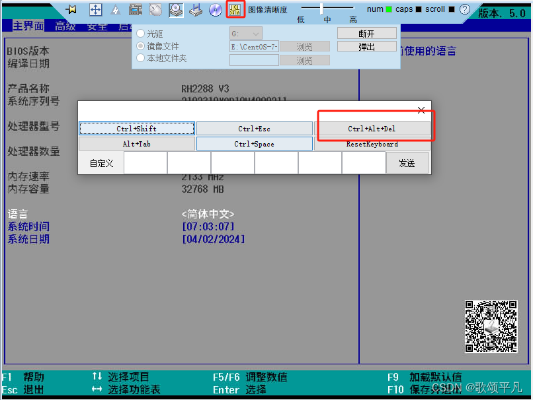The image size is (533, 400).
Task: Send the Ctrl+Esc key combination
Action: coord(254,129)
